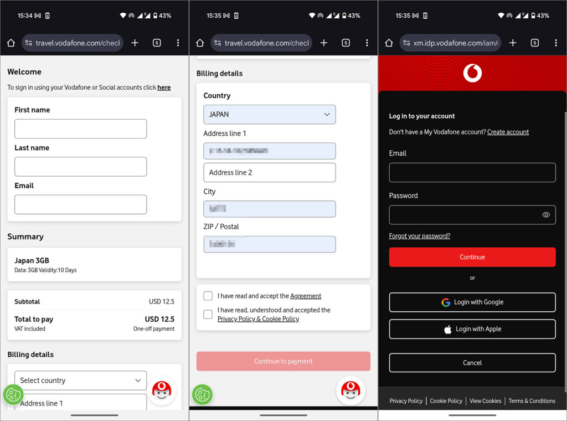The height and width of the screenshot is (421, 567).
Task: Tap the red Continue button on the login page
Action: click(x=472, y=257)
